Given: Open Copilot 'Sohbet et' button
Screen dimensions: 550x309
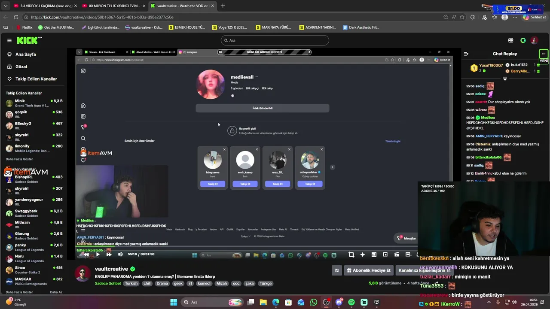Looking at the screenshot, I should (535, 17).
